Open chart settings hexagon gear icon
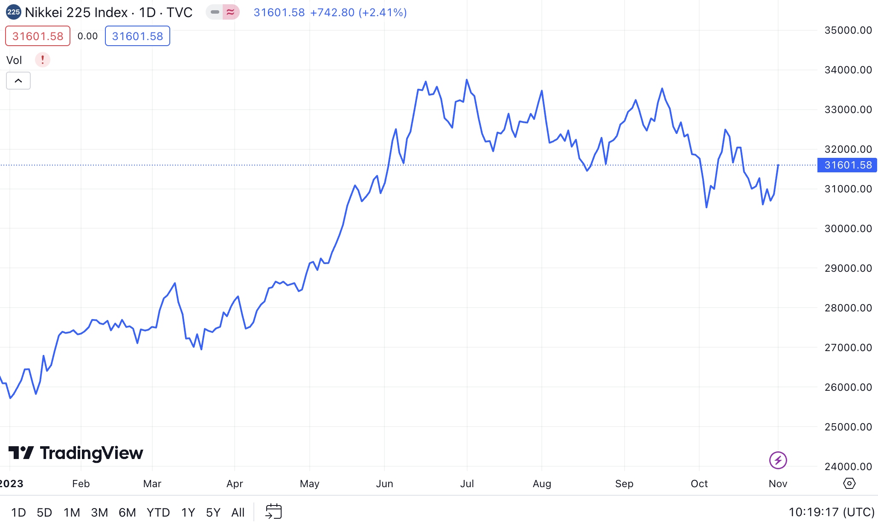This screenshot has height=523, width=878. [849, 483]
